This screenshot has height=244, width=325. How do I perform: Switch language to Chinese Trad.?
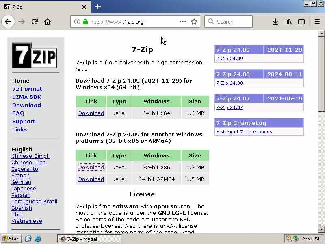tap(29, 162)
